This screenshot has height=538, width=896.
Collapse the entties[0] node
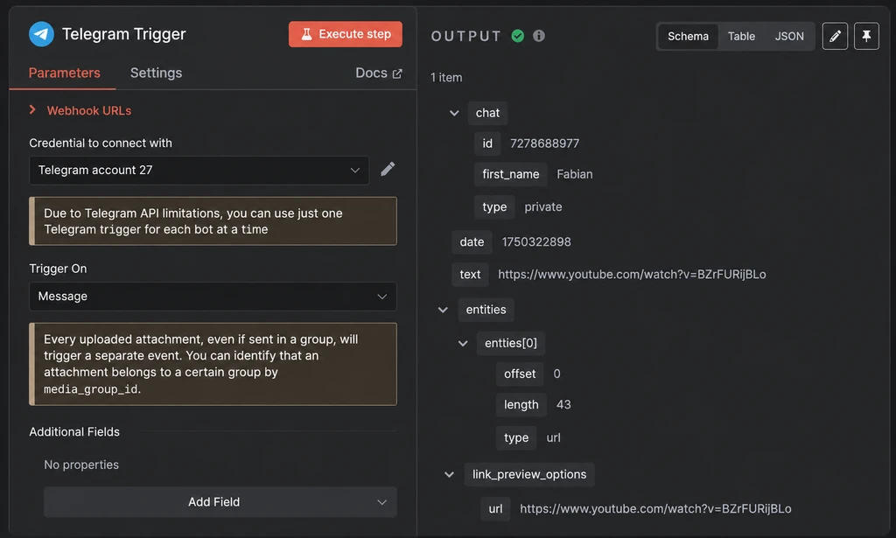point(463,343)
